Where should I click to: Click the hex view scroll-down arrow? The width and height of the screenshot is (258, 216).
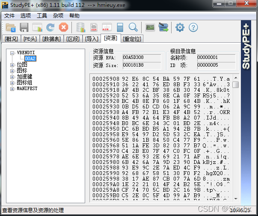236,199
